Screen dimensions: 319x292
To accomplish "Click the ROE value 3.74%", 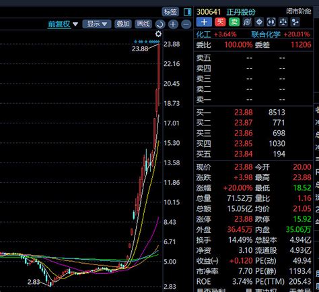I will point(242,281).
